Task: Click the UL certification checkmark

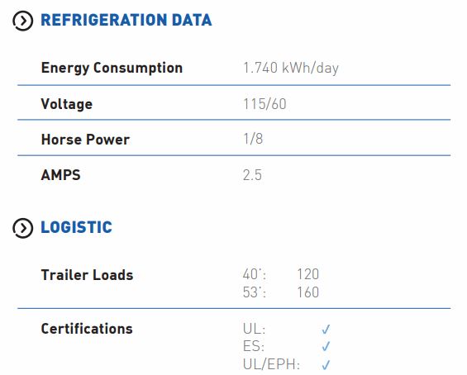Action: (x=326, y=330)
